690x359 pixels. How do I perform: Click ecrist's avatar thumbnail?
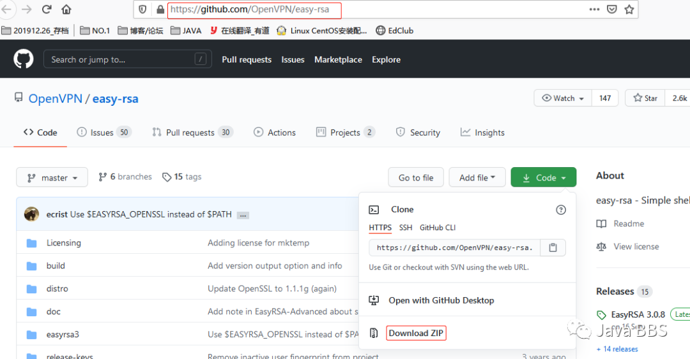coord(31,214)
